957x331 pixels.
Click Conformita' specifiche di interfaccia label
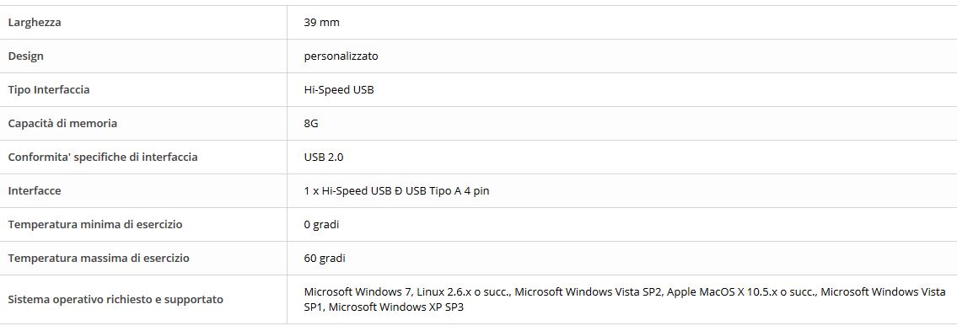click(103, 157)
